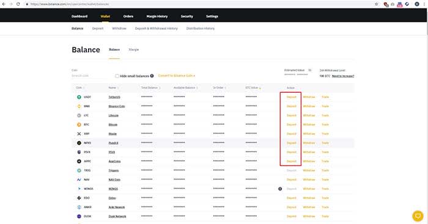The width and height of the screenshot is (428, 224).
Task: Click Withdraw in the BNB row
Action: (309, 106)
